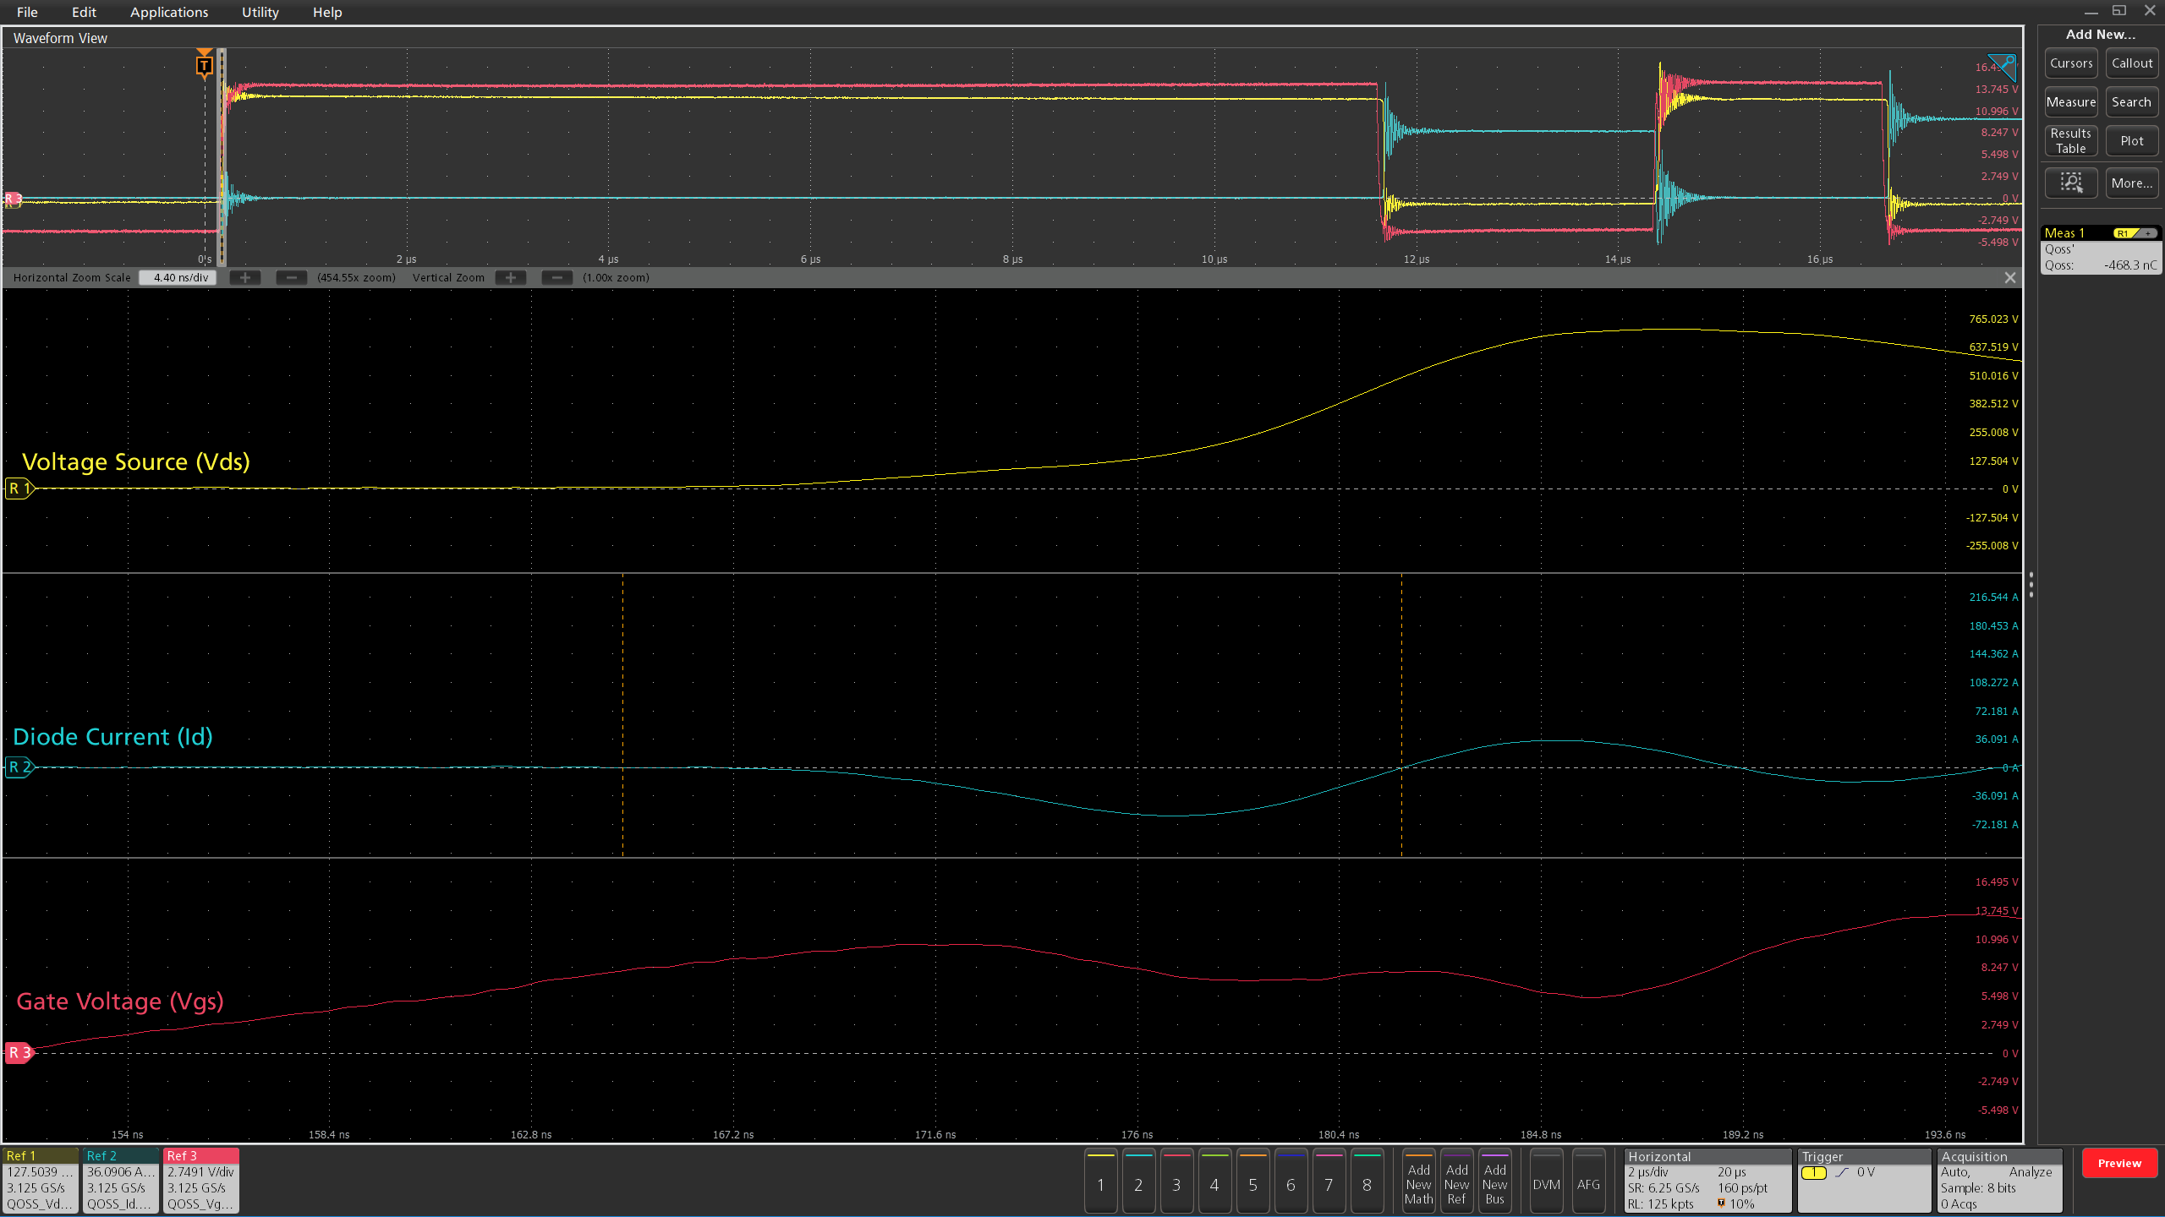Click the results panel drag handle dots
The image size is (2165, 1217).
[2031, 584]
